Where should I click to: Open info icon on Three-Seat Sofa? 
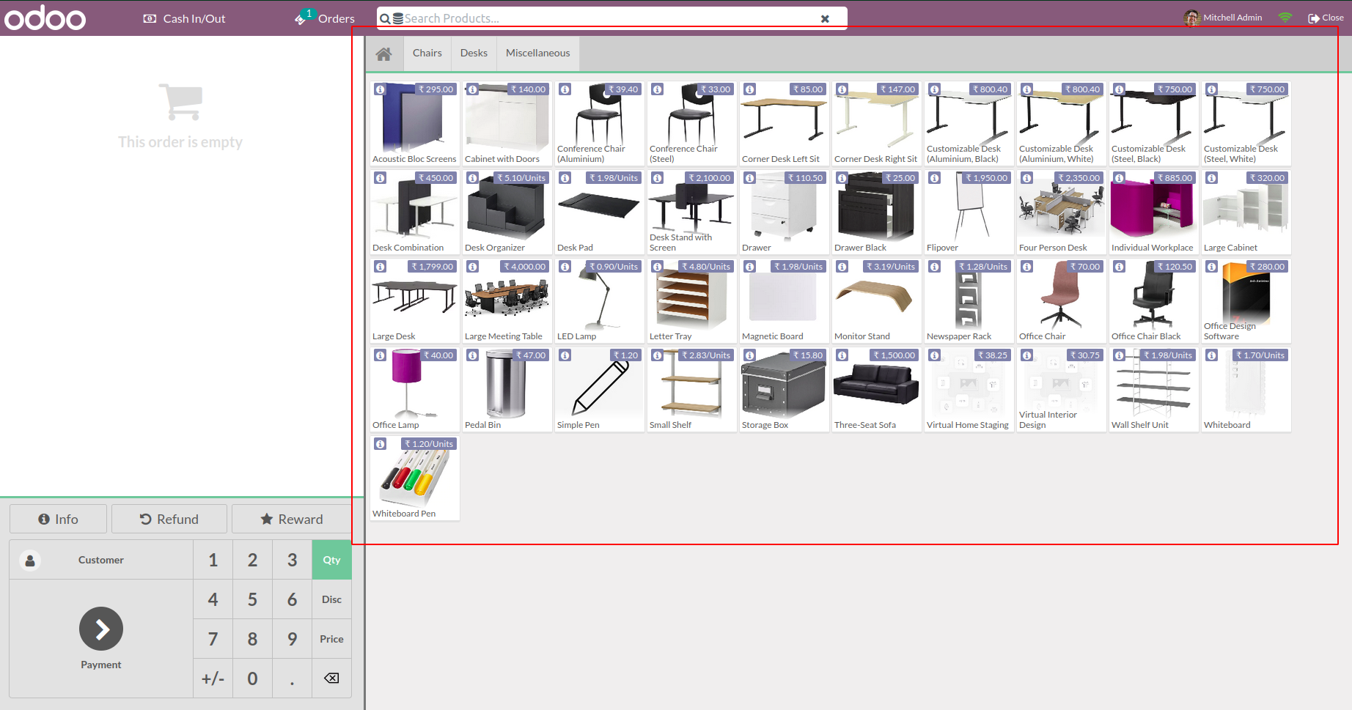(x=842, y=355)
